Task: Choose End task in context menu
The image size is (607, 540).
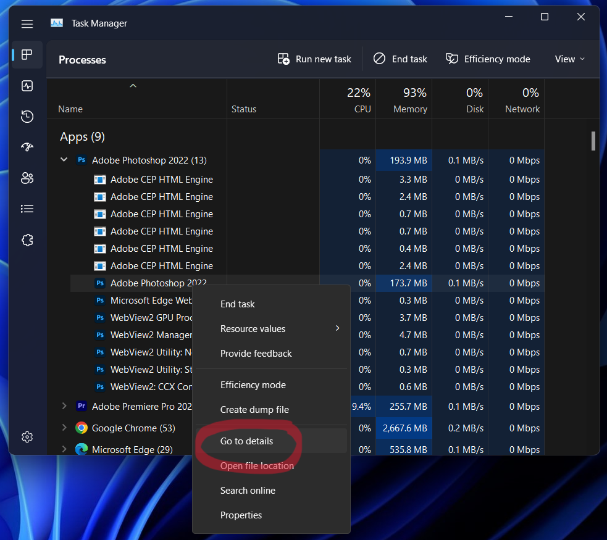Action: (x=271, y=304)
